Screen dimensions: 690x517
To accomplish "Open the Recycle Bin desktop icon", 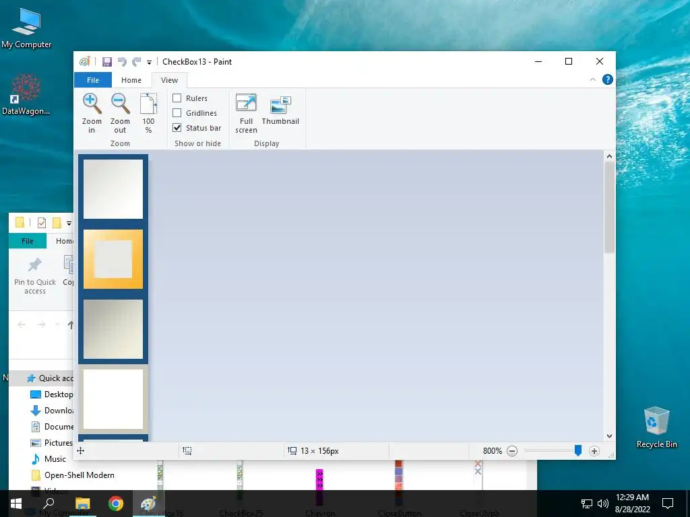I will [656, 427].
